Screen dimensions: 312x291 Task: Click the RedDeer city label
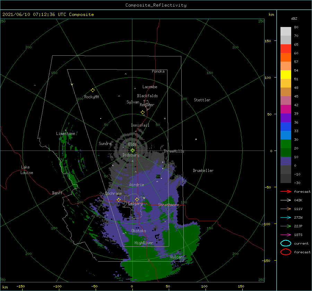point(147,105)
